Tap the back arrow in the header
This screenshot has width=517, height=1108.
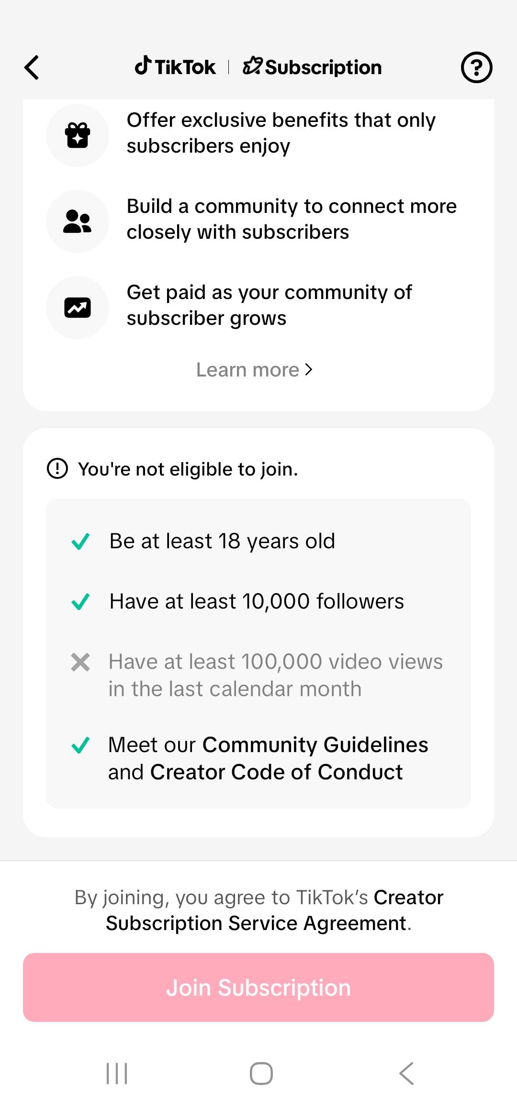click(x=32, y=67)
